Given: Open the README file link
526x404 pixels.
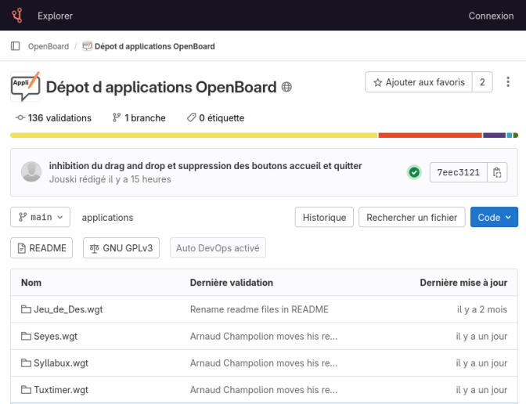Looking at the screenshot, I should point(41,248).
